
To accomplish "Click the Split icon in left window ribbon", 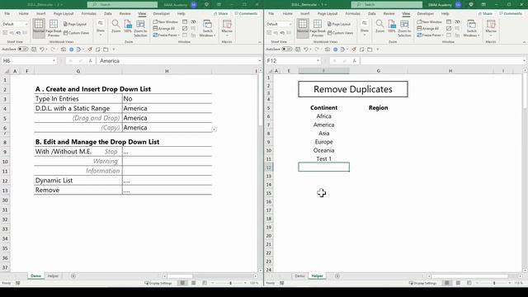I will coord(185,22).
